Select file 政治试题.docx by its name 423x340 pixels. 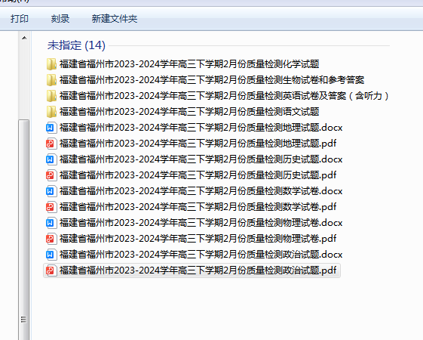(x=201, y=255)
